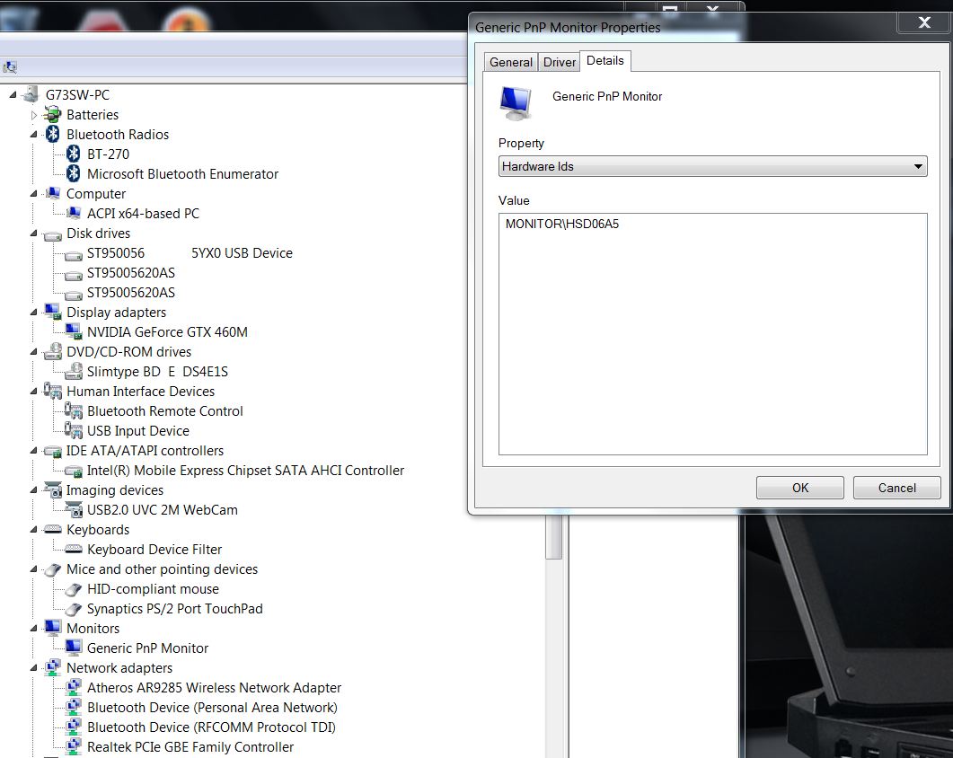This screenshot has height=758, width=953.
Task: Select the USB Input Device entry
Action: [138, 431]
